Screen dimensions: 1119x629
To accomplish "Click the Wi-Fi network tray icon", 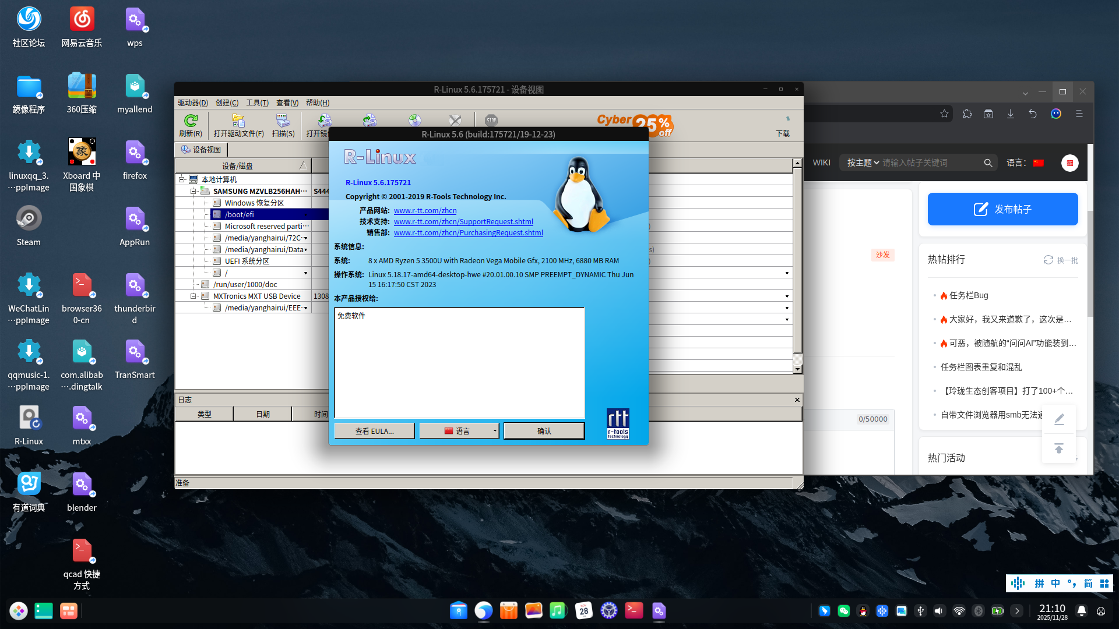I will click(959, 611).
